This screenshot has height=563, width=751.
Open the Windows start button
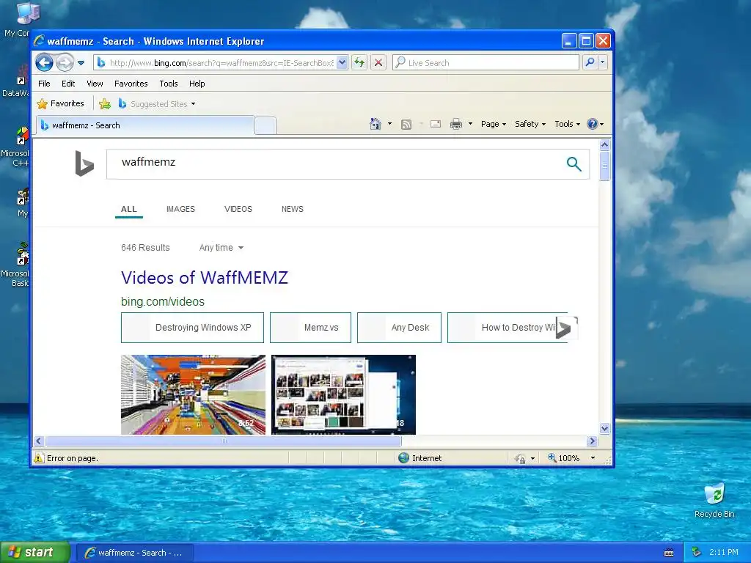tap(35, 553)
